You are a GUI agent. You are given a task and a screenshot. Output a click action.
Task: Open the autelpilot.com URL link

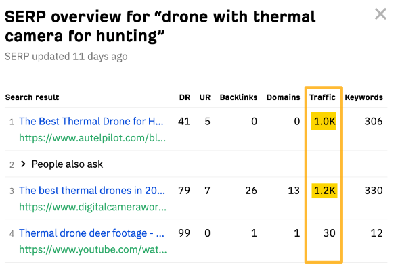click(x=92, y=138)
